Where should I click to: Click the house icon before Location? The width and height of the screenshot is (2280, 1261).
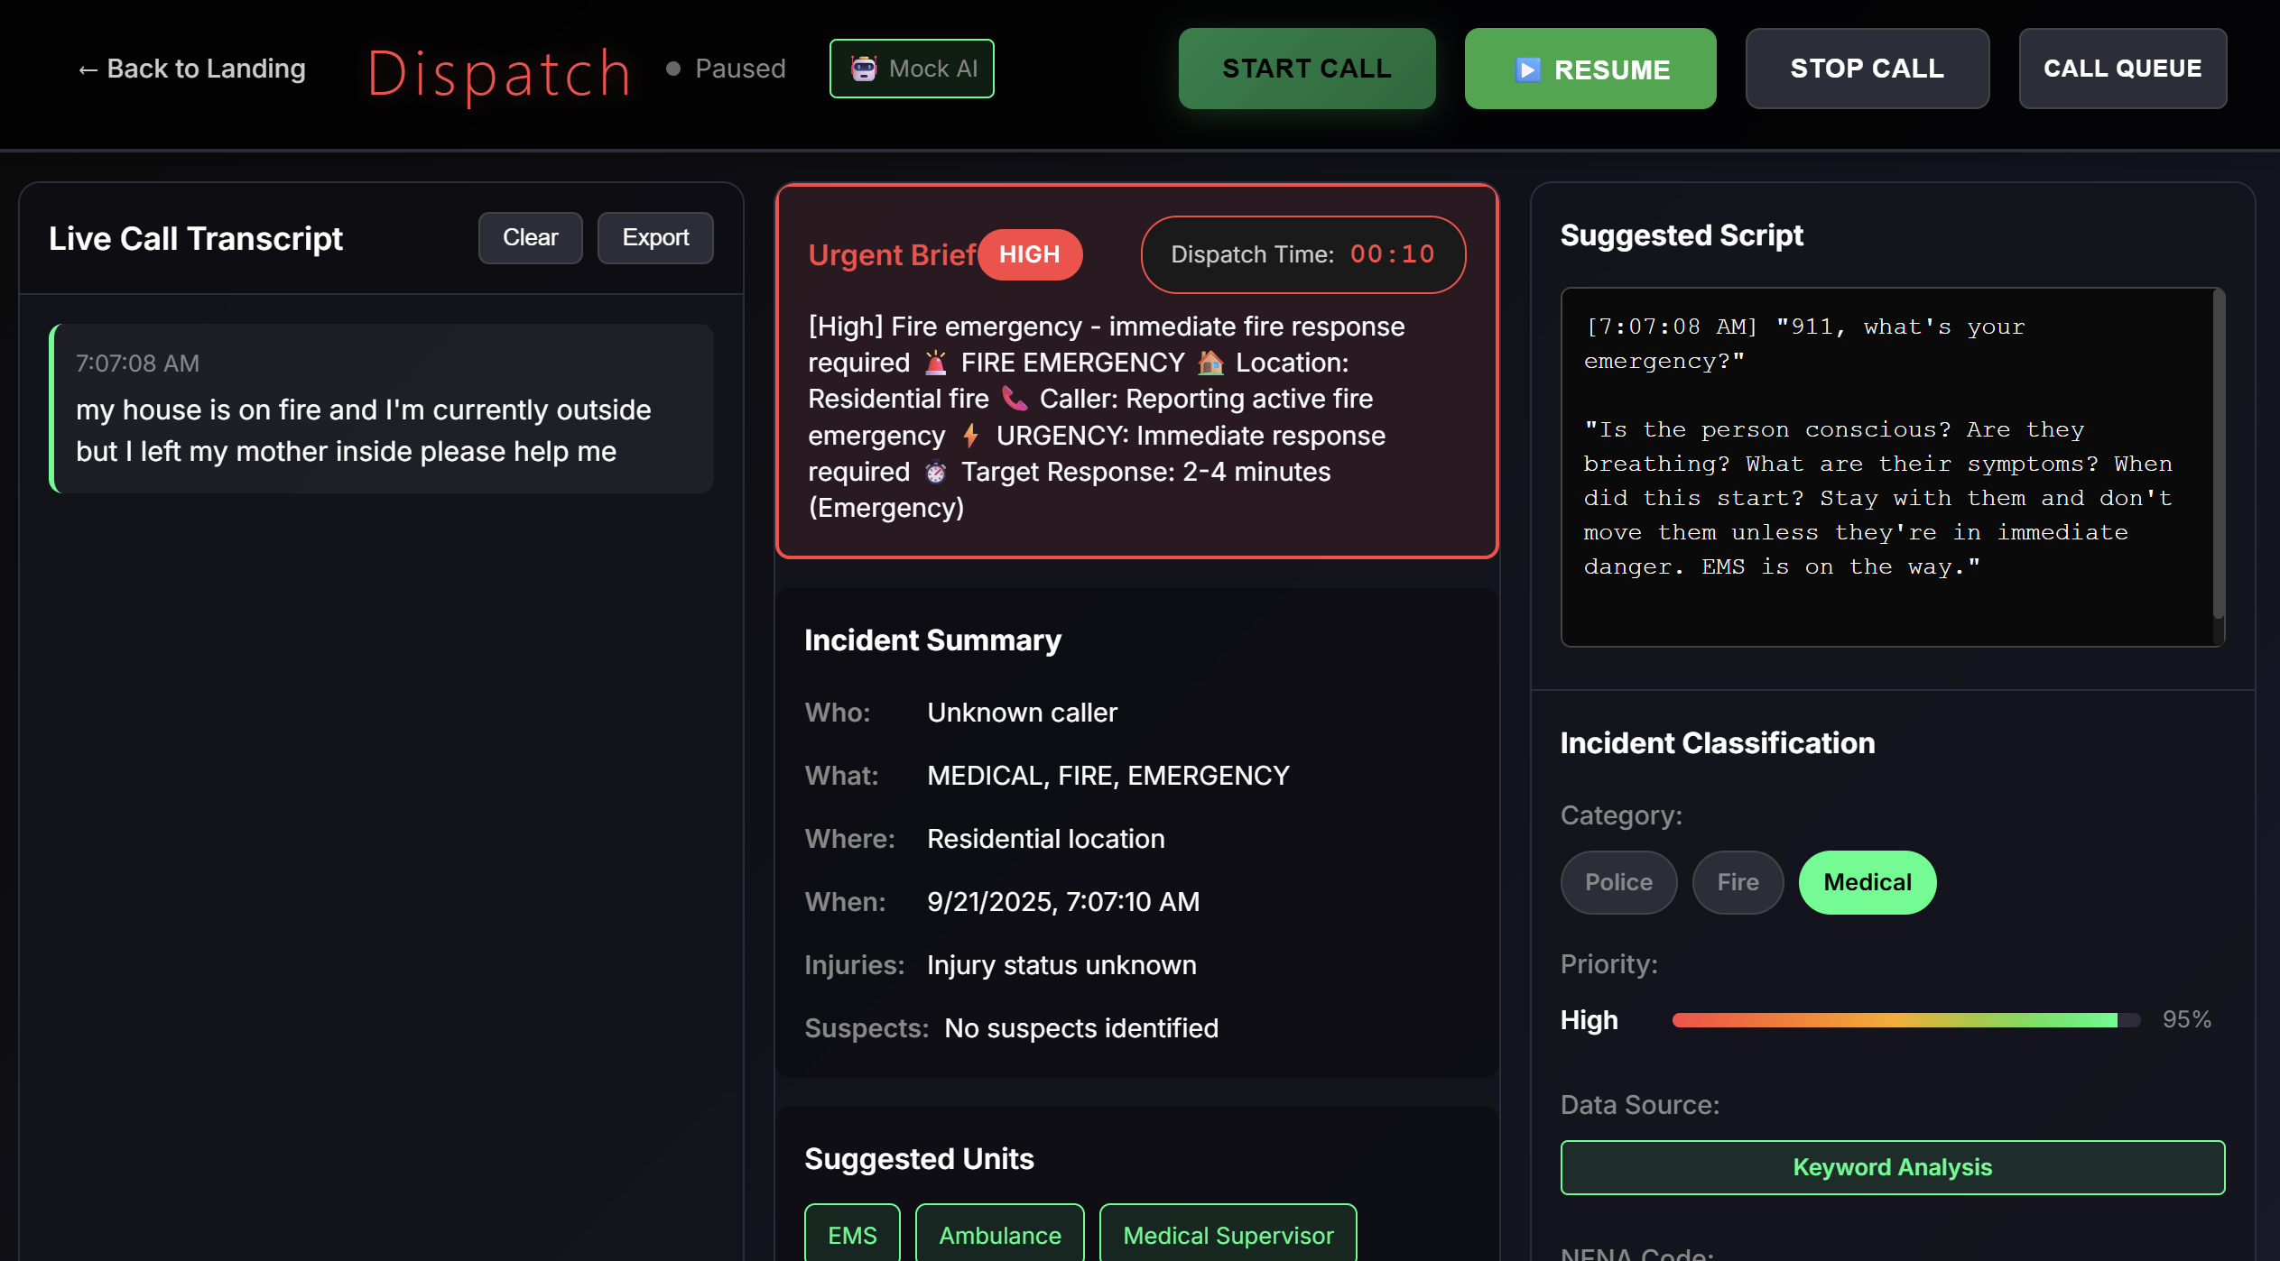(x=1210, y=363)
